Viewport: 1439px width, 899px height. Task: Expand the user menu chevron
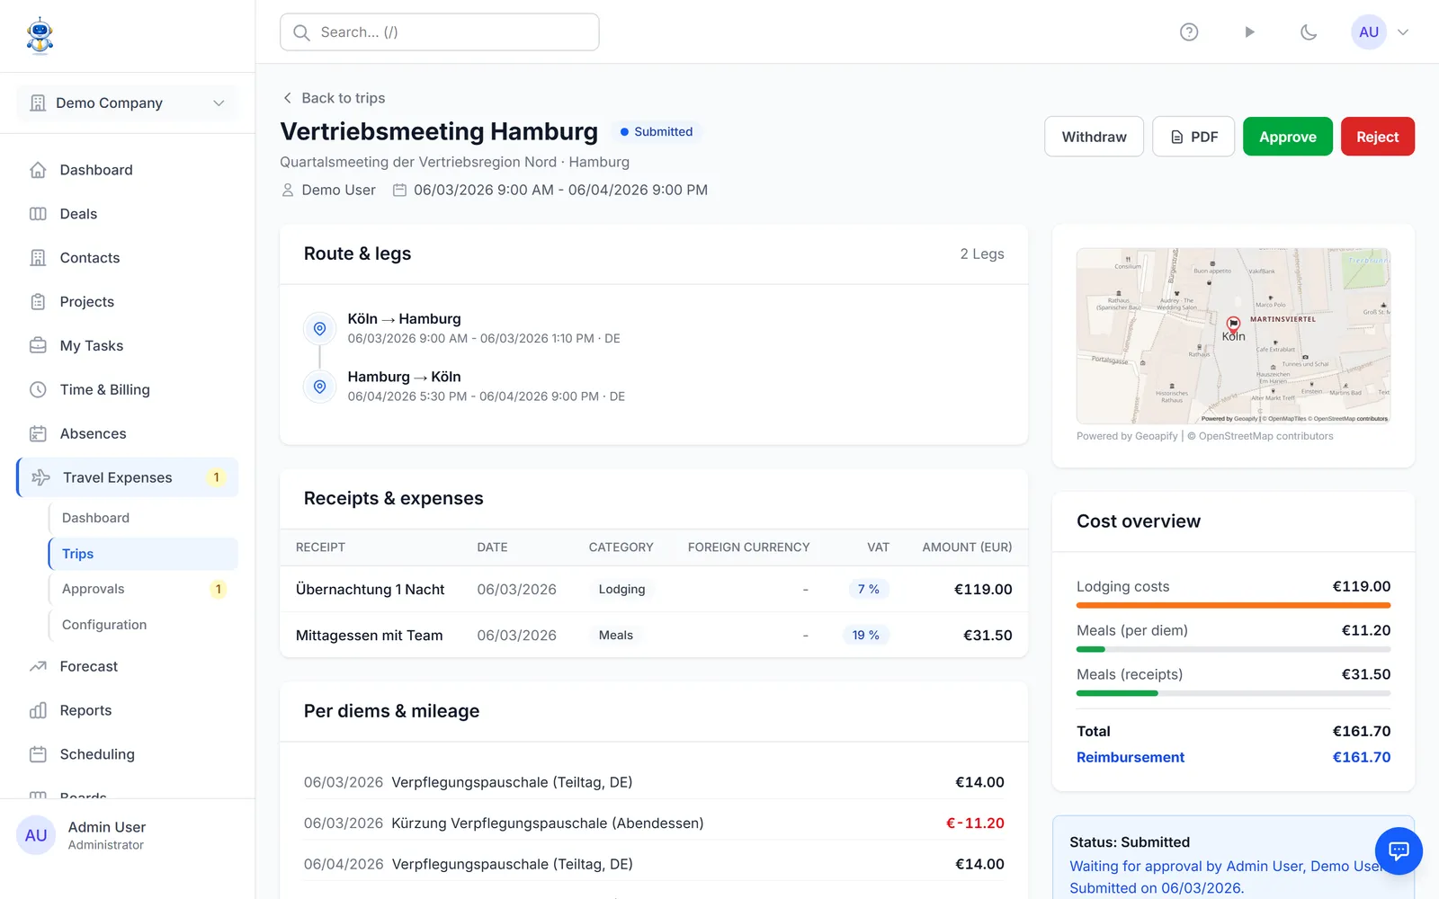(1403, 32)
